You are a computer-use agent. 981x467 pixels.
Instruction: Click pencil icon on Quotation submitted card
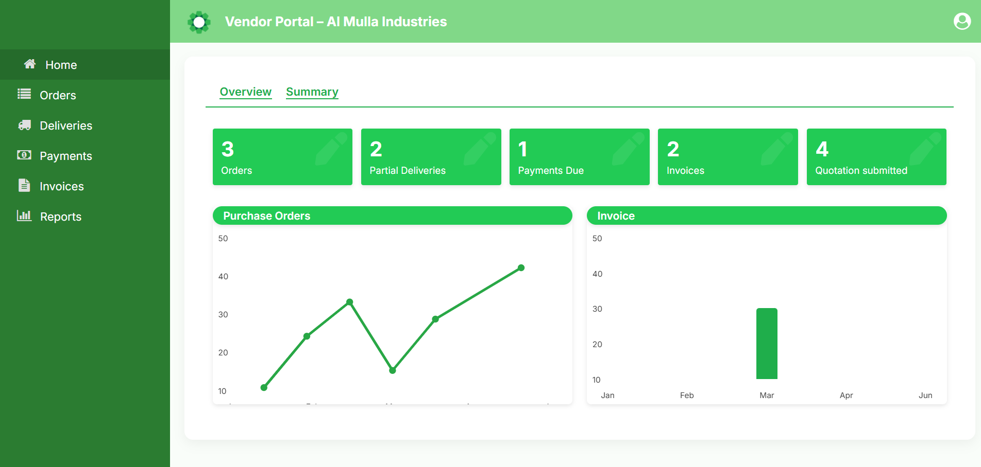click(925, 149)
